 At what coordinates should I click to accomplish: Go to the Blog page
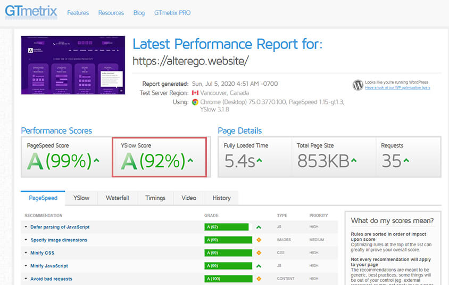coord(139,13)
